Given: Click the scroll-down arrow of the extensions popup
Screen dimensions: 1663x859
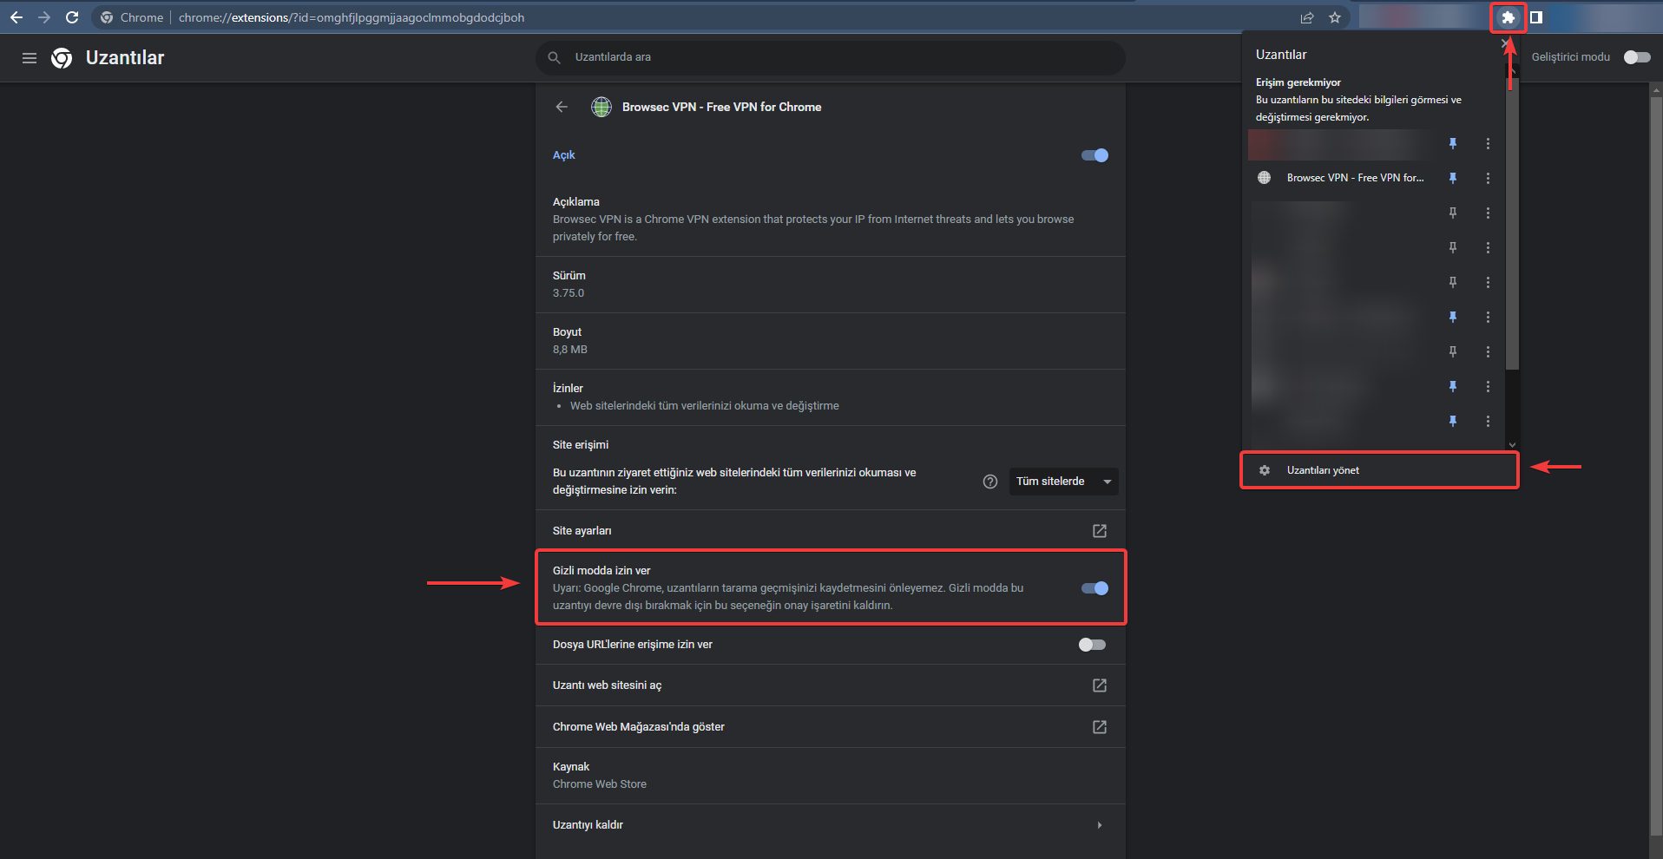Looking at the screenshot, I should 1512,444.
